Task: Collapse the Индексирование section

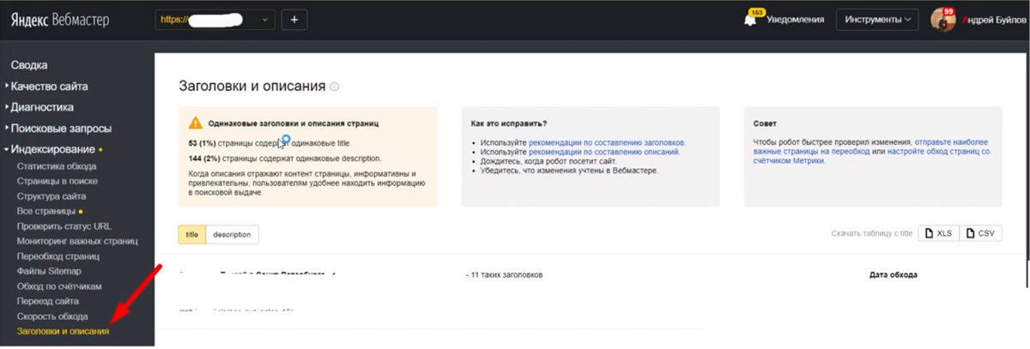Action: pos(52,149)
